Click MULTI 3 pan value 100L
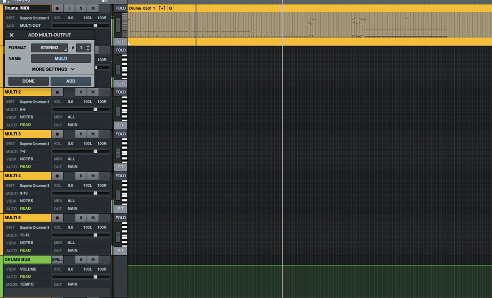Image resolution: width=492 pixels, height=298 pixels. tap(88, 144)
